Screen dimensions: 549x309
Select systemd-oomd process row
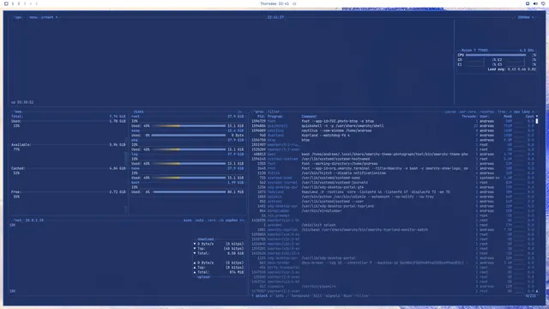394,178
